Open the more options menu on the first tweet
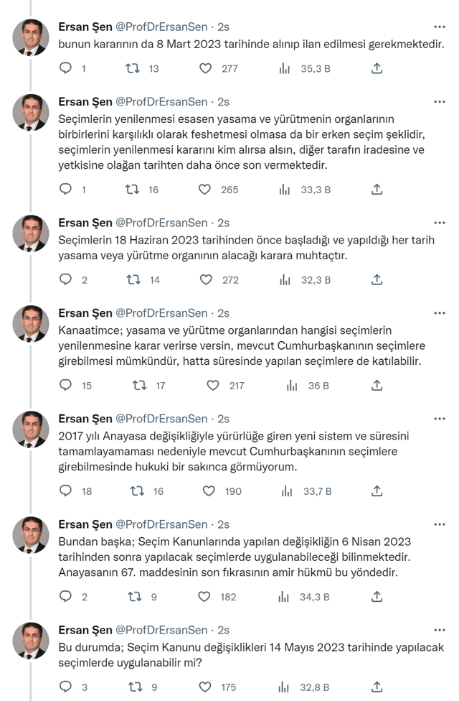This screenshot has height=701, width=459. click(440, 26)
